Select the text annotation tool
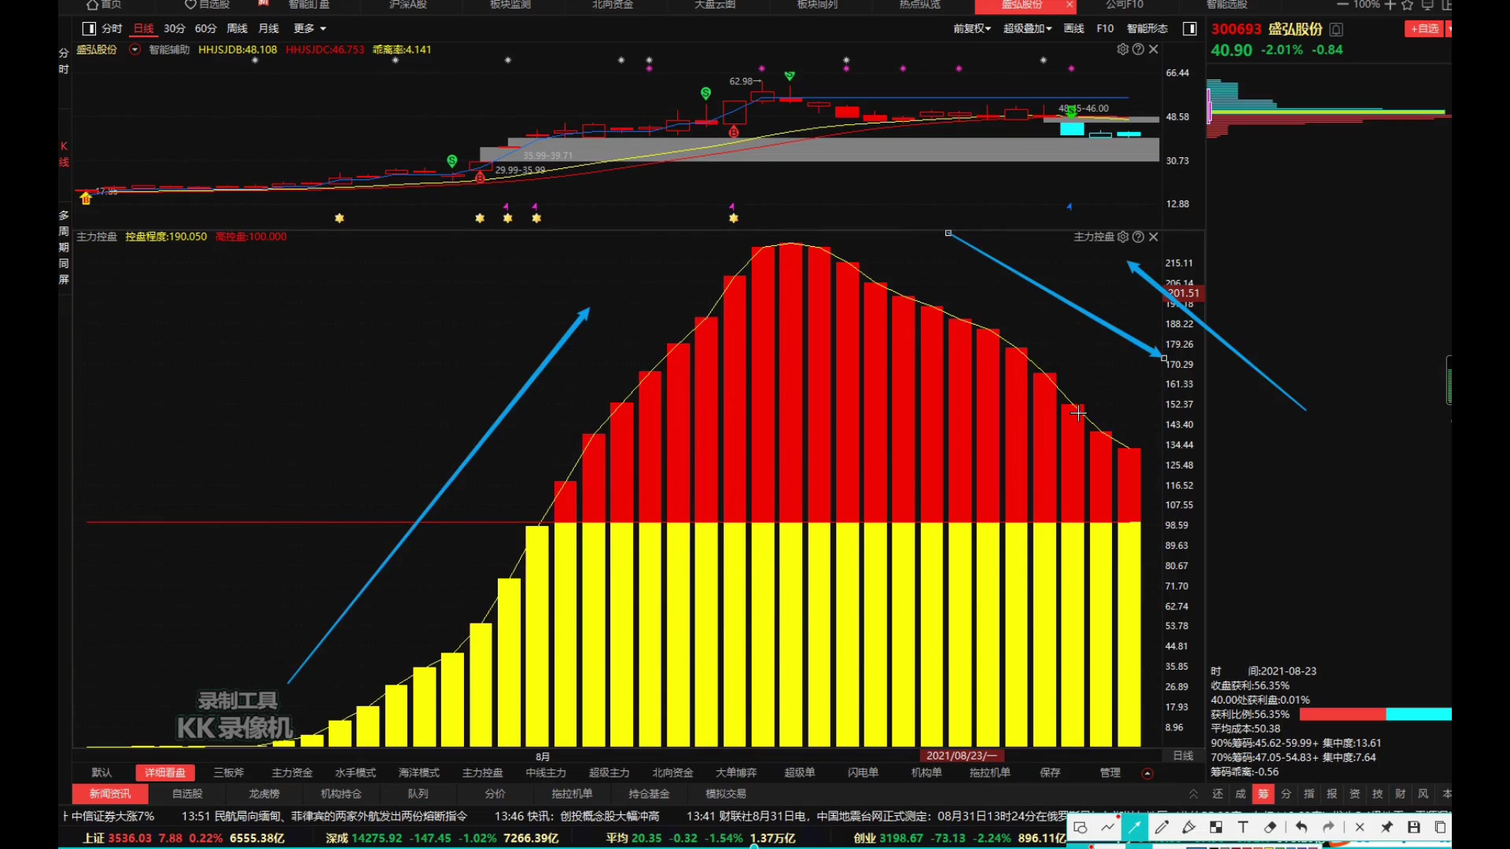The width and height of the screenshot is (1510, 849). [x=1243, y=827]
